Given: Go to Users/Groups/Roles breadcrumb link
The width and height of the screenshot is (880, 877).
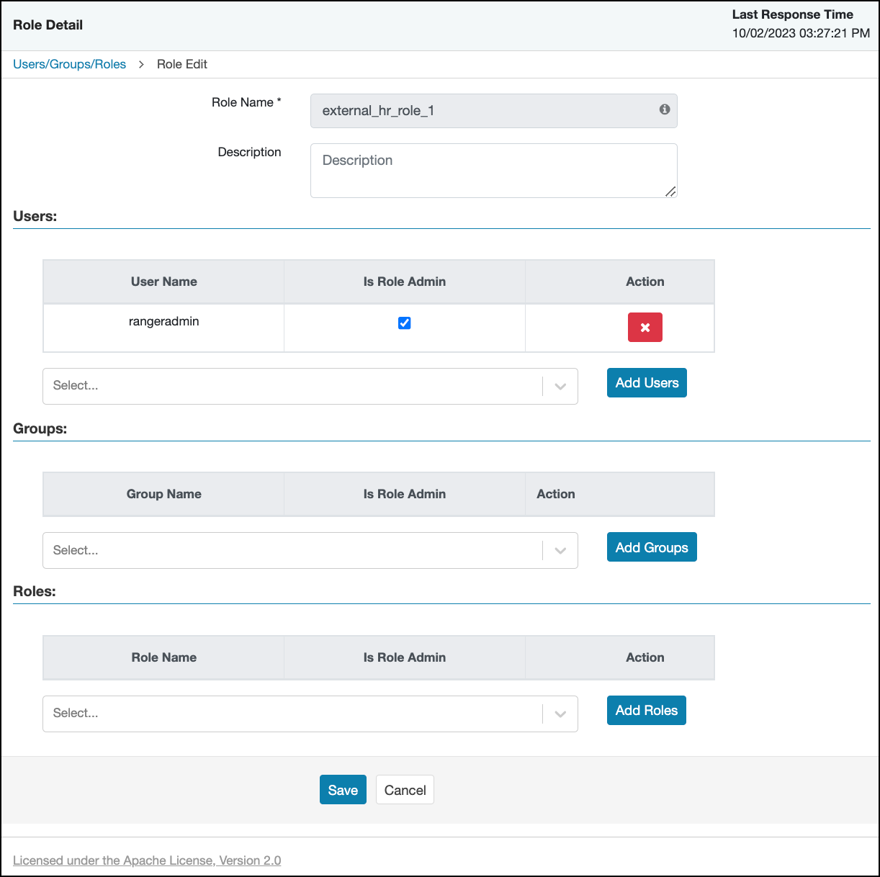Looking at the screenshot, I should (x=70, y=64).
